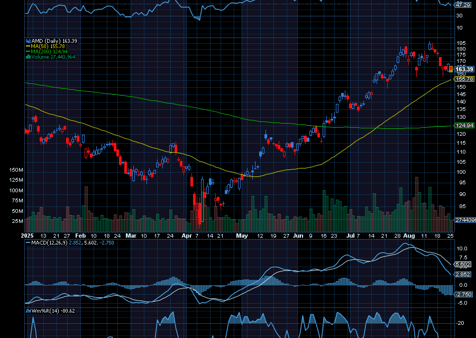Viewport: 476px width, 338px height.
Task: Click the 47.29 value tag on right axis
Action: click(463, 5)
